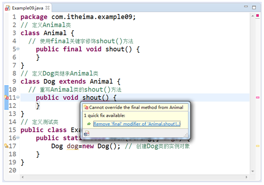Click the underlined dog variable on line 17
264x185 pixels.
point(73,146)
